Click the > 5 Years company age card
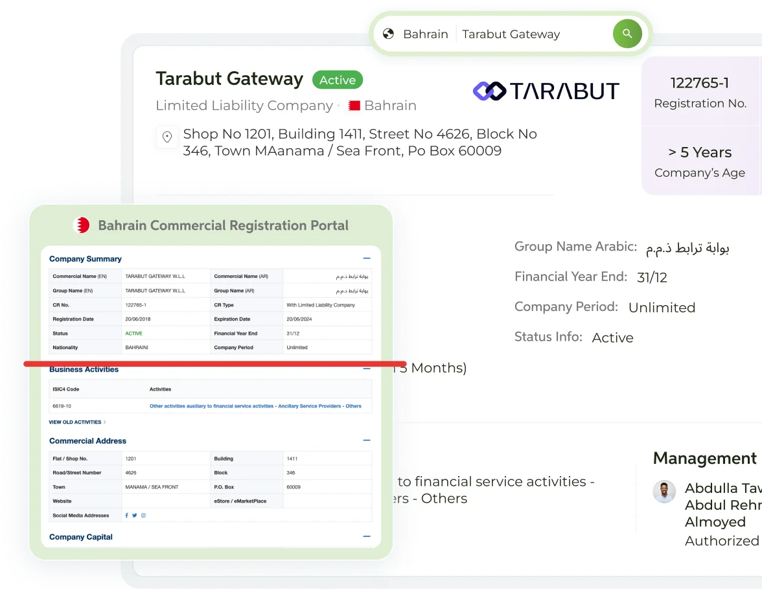This screenshot has width=762, height=594. click(701, 161)
